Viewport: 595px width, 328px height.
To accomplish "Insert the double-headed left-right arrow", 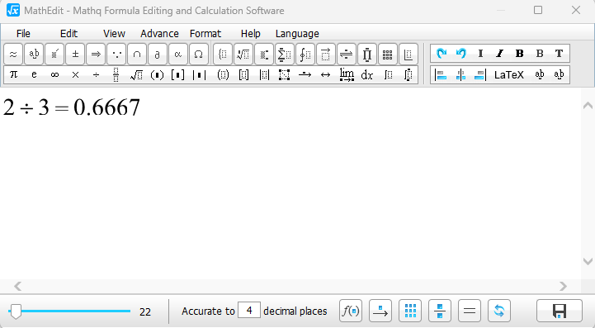I will [x=326, y=75].
